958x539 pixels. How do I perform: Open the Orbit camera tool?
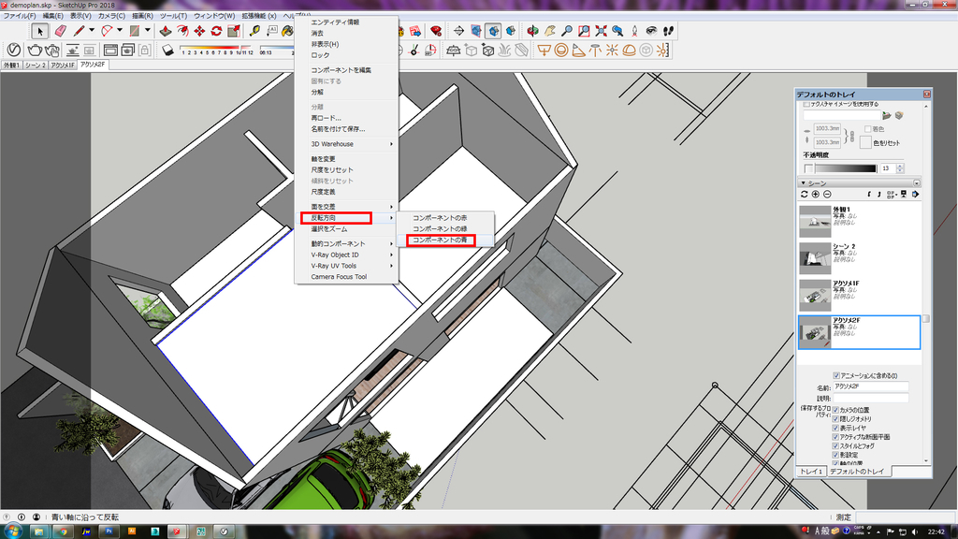click(x=532, y=31)
